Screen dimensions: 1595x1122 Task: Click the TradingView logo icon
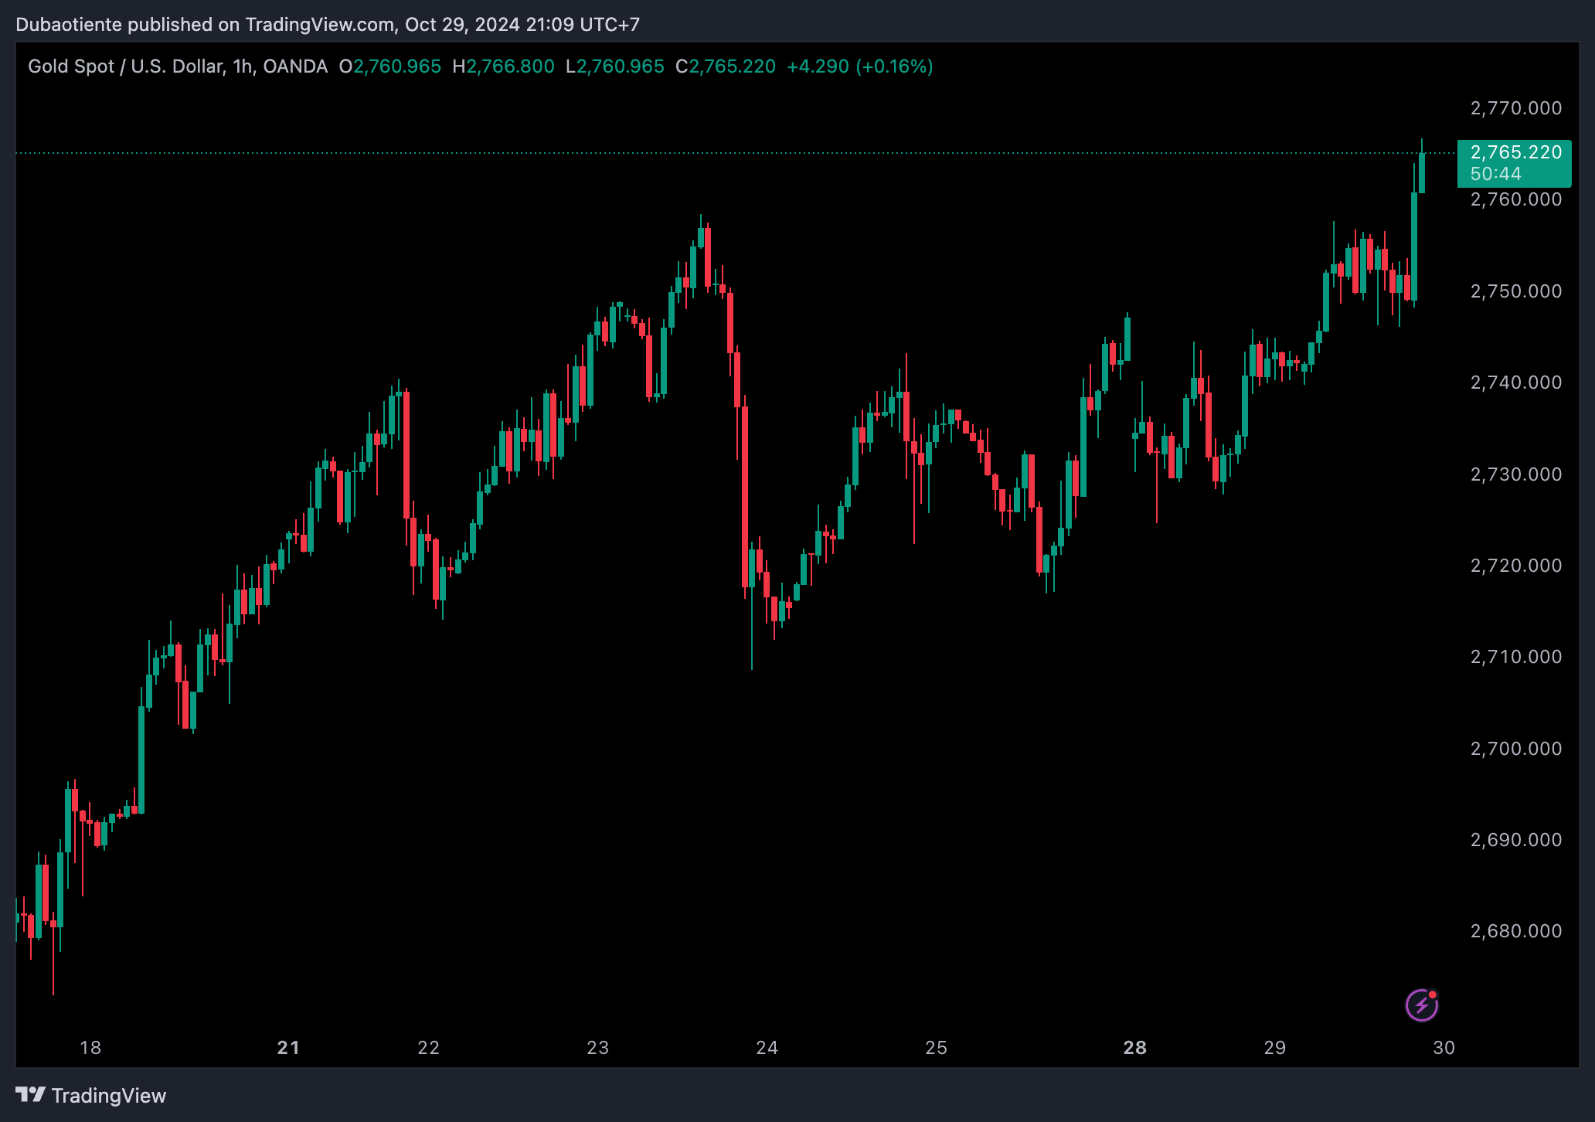pyautogui.click(x=31, y=1095)
